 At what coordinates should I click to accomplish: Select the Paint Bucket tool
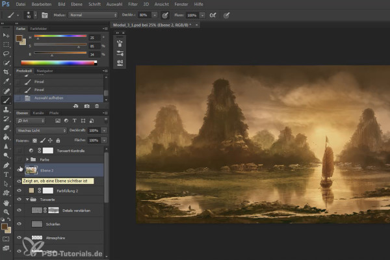[6, 137]
